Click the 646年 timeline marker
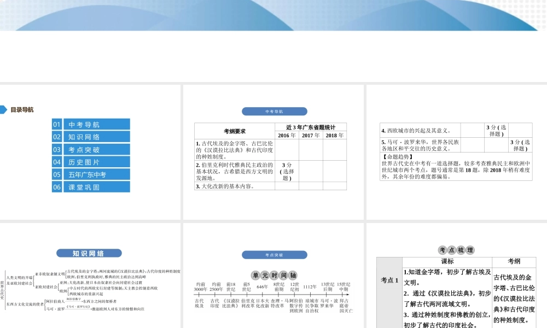This screenshot has height=328, width=547. (263, 287)
